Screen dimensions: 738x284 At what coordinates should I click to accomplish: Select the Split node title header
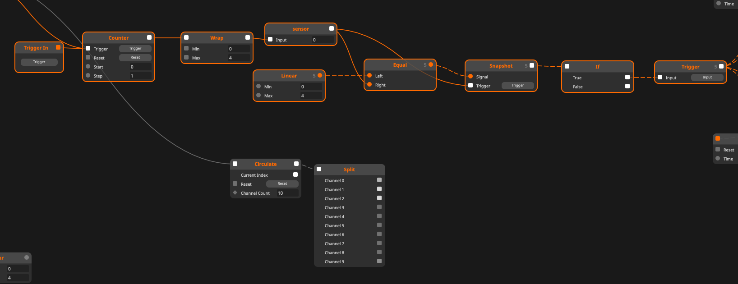pos(349,169)
